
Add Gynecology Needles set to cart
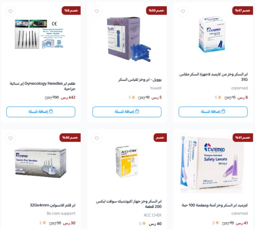[41, 112]
